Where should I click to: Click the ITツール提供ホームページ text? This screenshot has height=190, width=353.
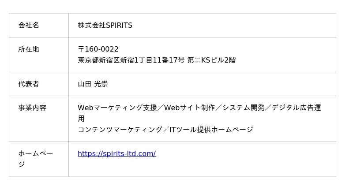(x=211, y=130)
